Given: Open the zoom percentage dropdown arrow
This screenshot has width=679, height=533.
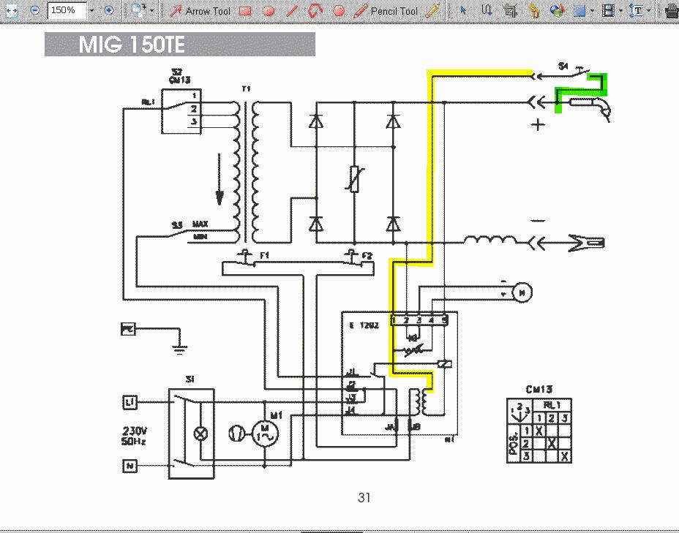Looking at the screenshot, I should tap(92, 11).
